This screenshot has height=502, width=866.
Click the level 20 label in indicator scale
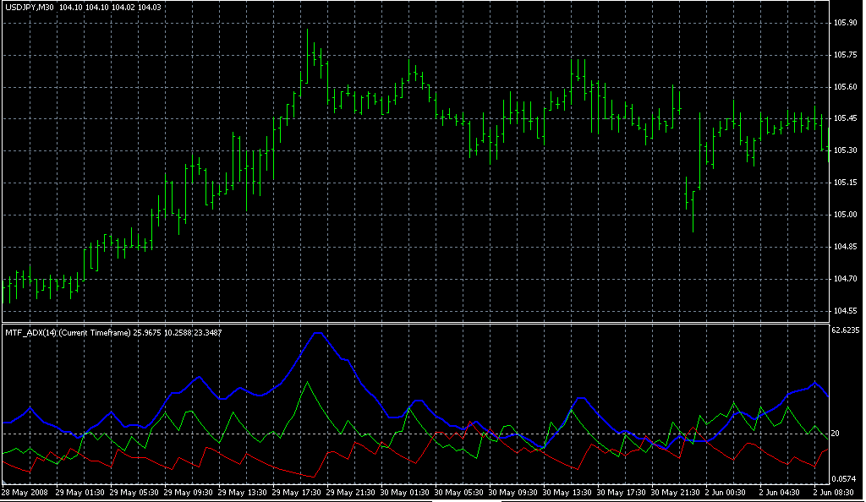tap(836, 434)
